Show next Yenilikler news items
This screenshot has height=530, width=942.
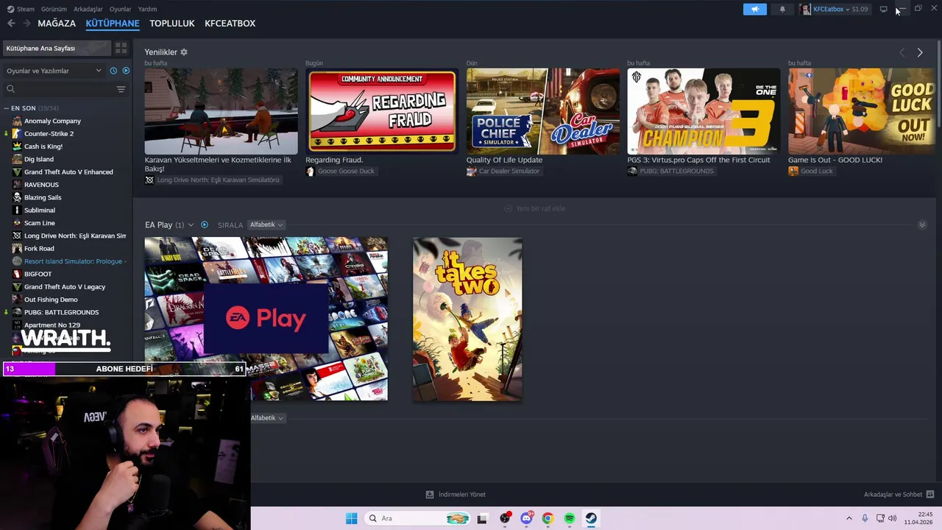(x=920, y=52)
